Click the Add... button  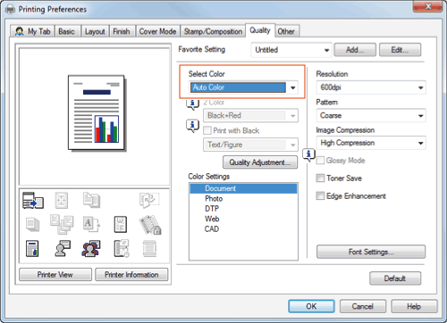(x=355, y=50)
